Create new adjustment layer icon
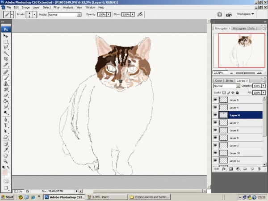 [238, 169]
